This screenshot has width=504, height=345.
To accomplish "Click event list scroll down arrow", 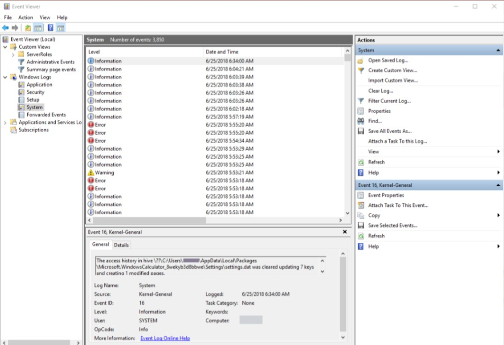I will [x=347, y=213].
